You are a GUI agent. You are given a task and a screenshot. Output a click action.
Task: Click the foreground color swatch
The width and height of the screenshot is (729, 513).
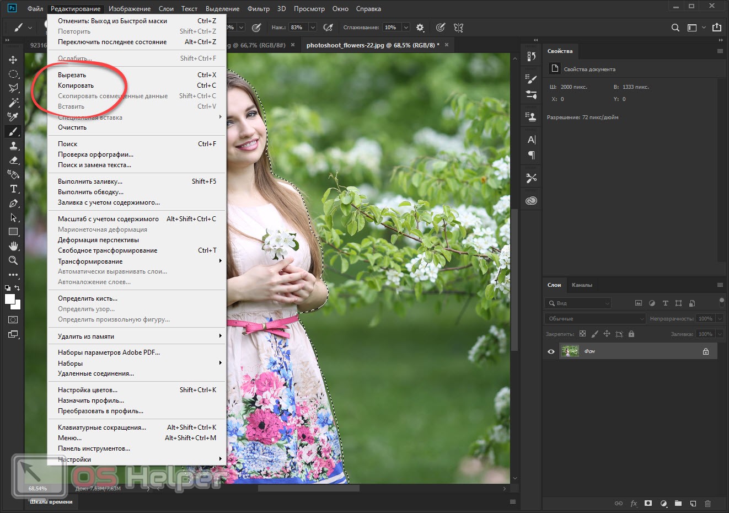click(x=9, y=299)
